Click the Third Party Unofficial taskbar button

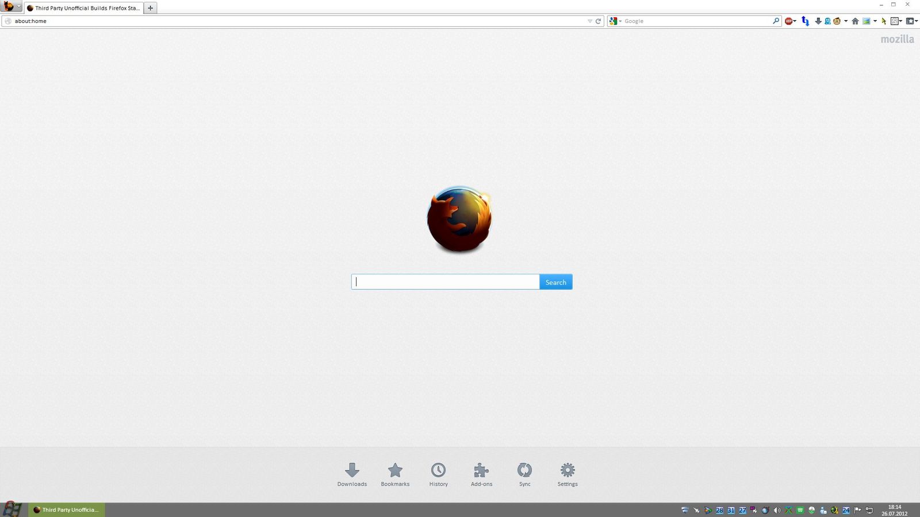(x=66, y=510)
